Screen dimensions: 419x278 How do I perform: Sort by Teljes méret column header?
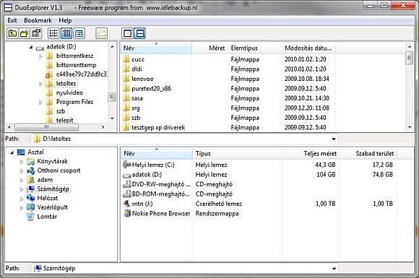click(311, 154)
